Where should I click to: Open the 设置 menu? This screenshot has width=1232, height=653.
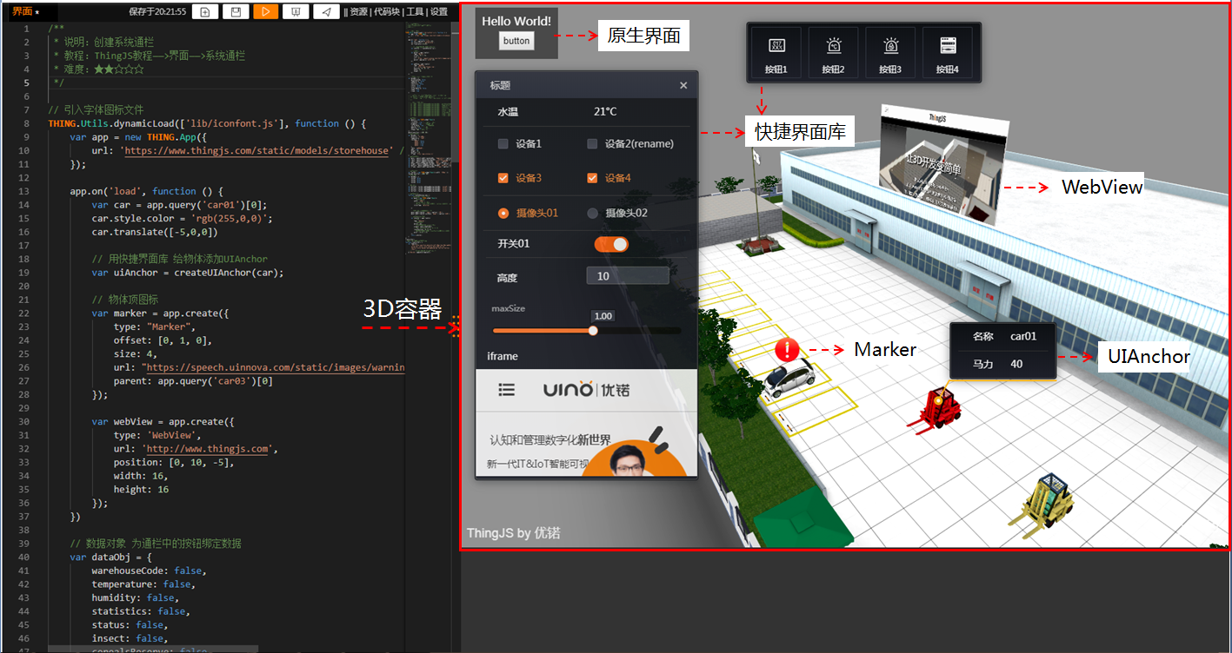pos(439,12)
